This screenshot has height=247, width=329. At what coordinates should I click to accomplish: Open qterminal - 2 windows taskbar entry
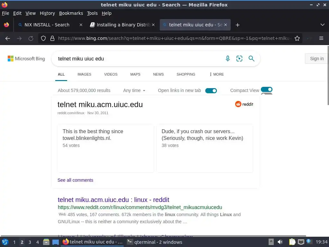point(155,242)
